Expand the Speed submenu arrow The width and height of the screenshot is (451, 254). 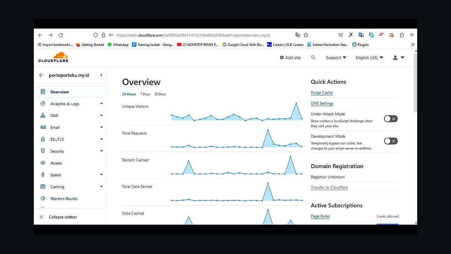click(101, 175)
